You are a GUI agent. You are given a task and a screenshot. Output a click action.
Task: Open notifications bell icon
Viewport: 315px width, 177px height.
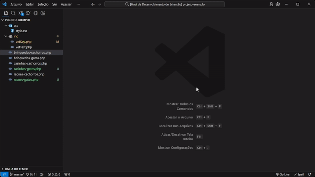(309, 174)
